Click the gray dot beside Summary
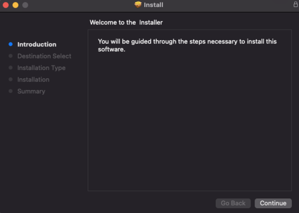 (x=10, y=91)
